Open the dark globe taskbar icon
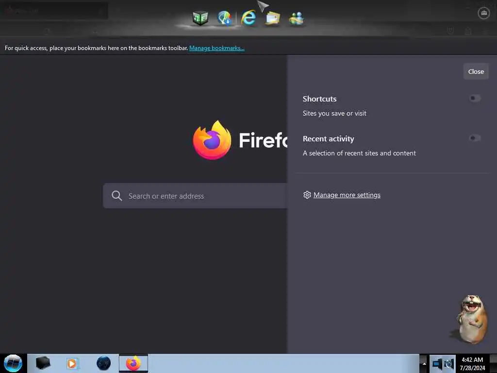 (104, 363)
